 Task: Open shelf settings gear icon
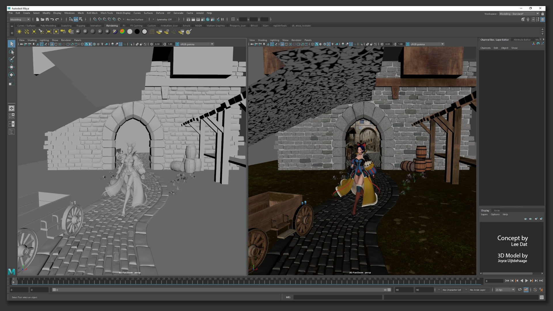pyautogui.click(x=12, y=33)
